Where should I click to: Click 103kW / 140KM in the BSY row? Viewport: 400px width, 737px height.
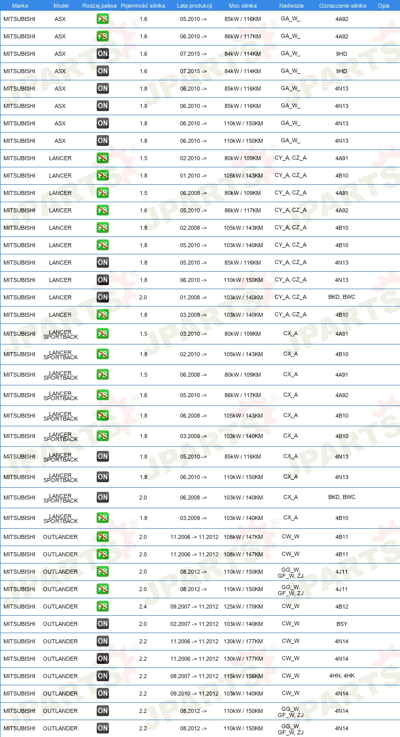coord(243,624)
